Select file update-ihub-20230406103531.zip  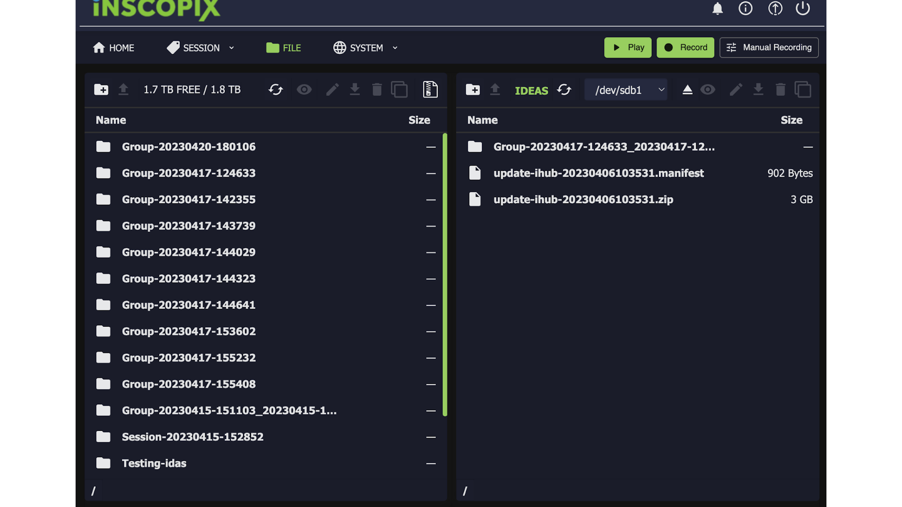(x=638, y=200)
